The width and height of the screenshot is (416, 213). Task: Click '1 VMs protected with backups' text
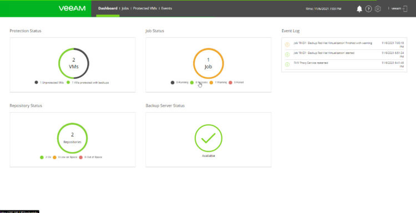(90, 83)
